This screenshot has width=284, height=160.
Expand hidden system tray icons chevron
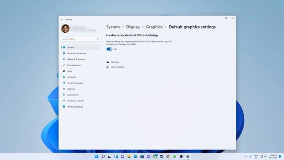[x=246, y=156]
